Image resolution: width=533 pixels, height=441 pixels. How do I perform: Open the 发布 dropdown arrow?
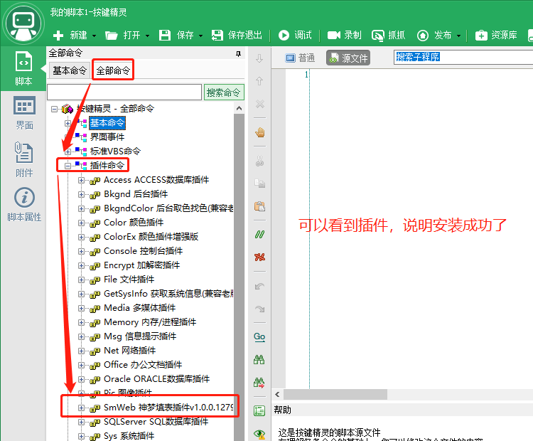pyautogui.click(x=458, y=36)
